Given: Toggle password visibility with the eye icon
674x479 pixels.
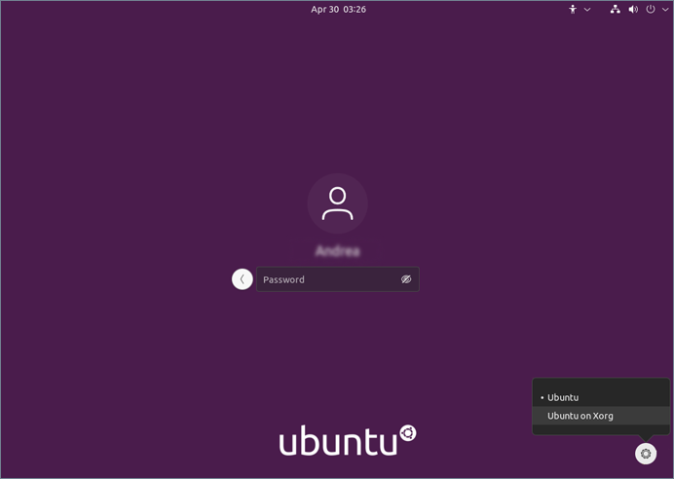Looking at the screenshot, I should coord(406,279).
